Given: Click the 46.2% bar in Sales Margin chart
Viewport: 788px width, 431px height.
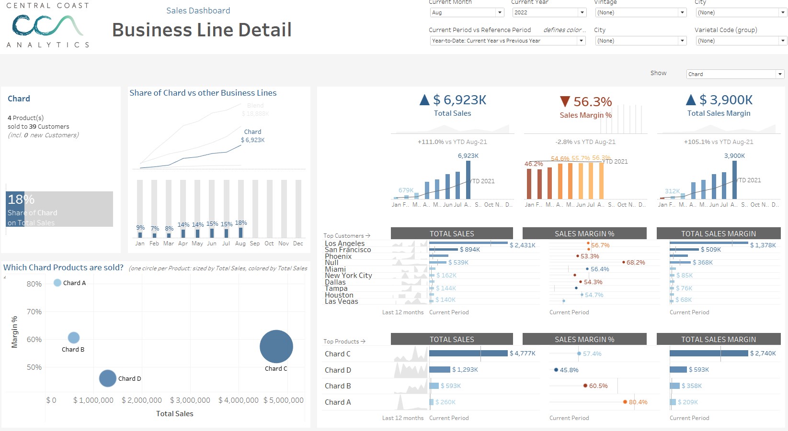Looking at the screenshot, I should pyautogui.click(x=529, y=184).
